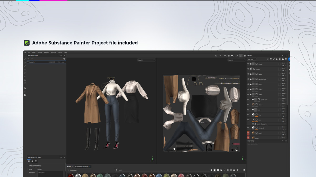Click the red material swatch in the asset shelf
Viewport: 316px width, 177px height.
point(71,175)
